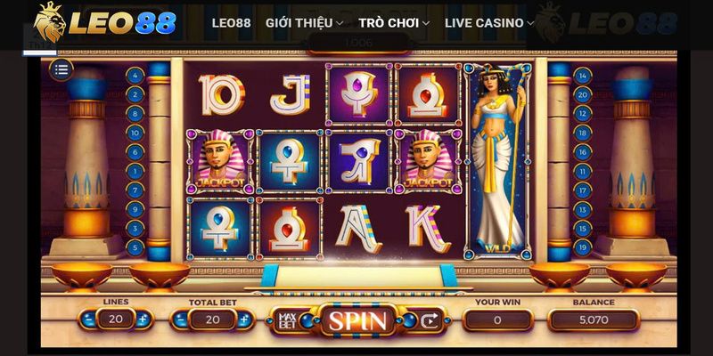
Task: Click the Cleopatra WILD symbol
Action: pyautogui.click(x=497, y=161)
